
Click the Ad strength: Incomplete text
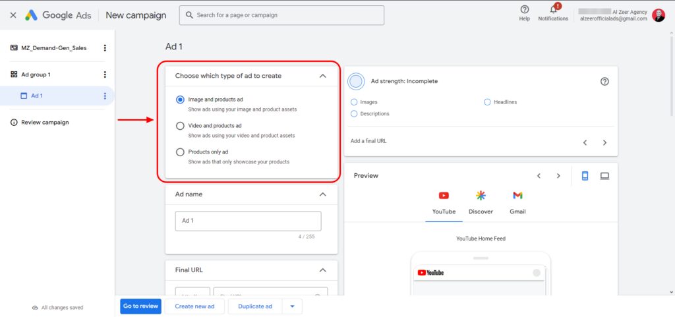(404, 81)
